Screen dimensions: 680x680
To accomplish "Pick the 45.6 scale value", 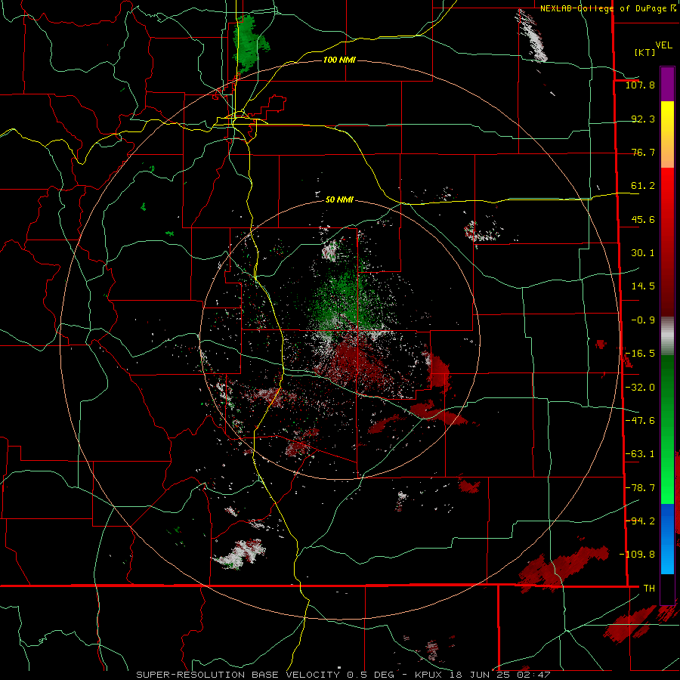I will click(x=643, y=219).
